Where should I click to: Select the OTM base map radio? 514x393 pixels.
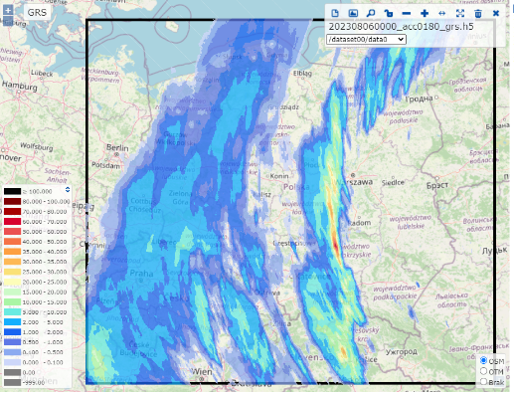point(483,371)
